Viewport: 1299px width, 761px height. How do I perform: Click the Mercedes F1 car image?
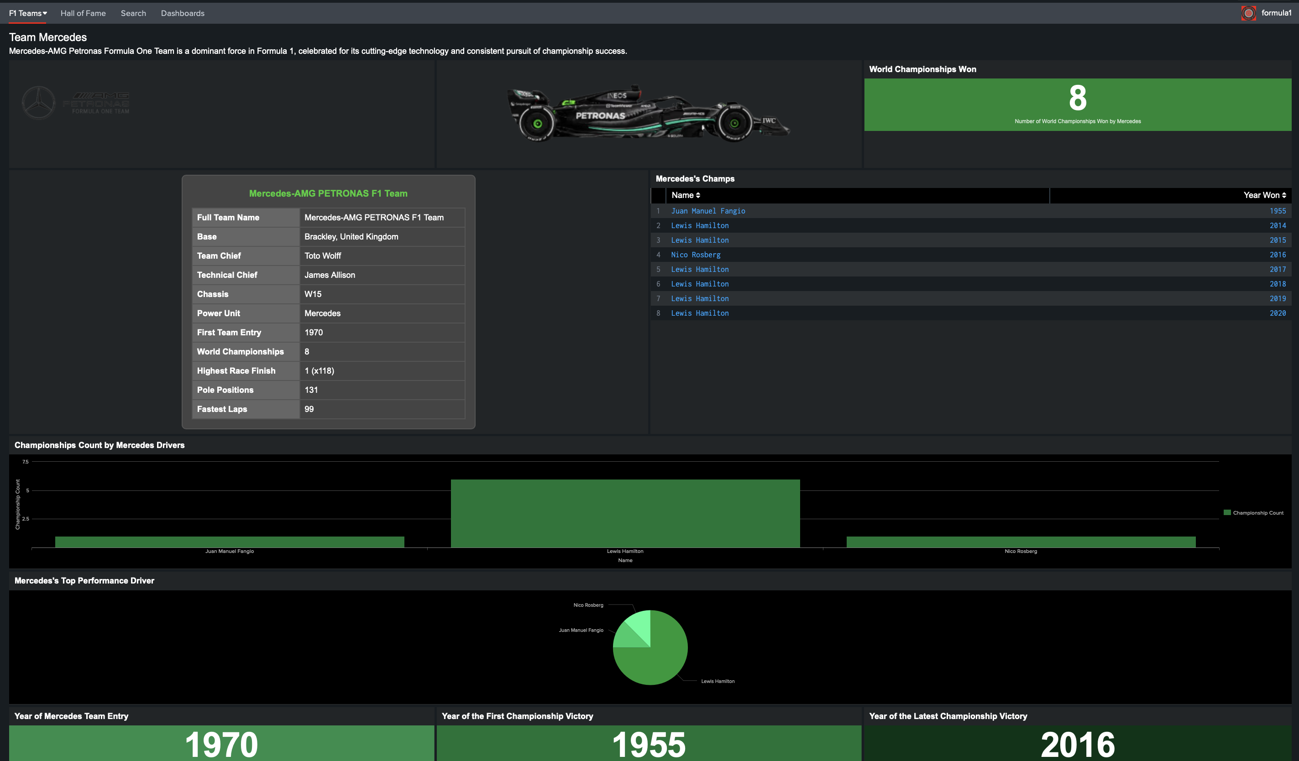[x=649, y=113]
